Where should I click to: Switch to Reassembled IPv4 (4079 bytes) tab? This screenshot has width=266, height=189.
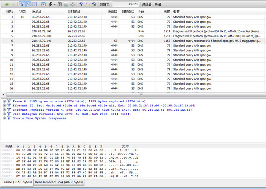click(x=59, y=183)
